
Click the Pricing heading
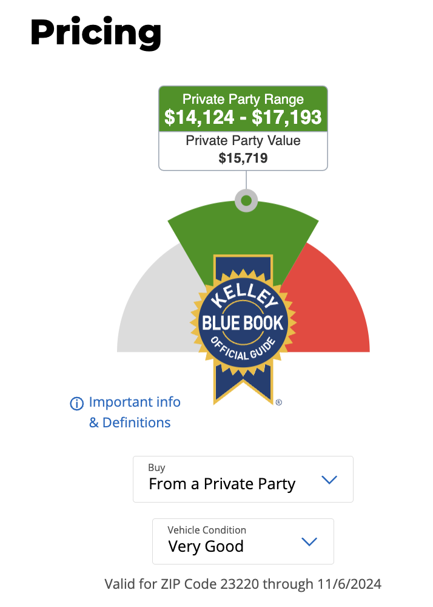(96, 33)
